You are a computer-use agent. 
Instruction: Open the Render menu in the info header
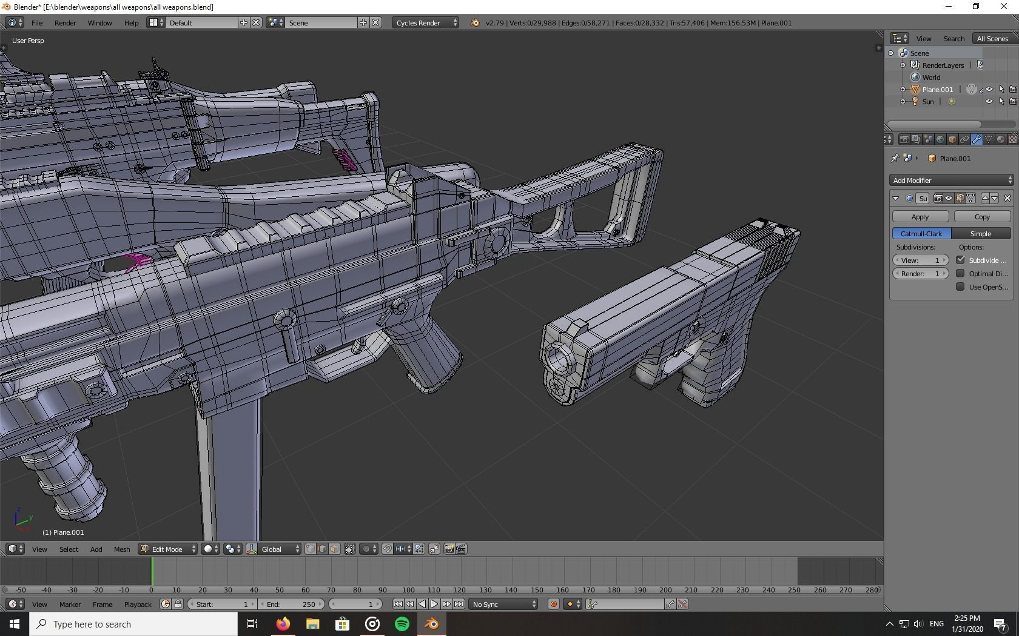point(65,22)
